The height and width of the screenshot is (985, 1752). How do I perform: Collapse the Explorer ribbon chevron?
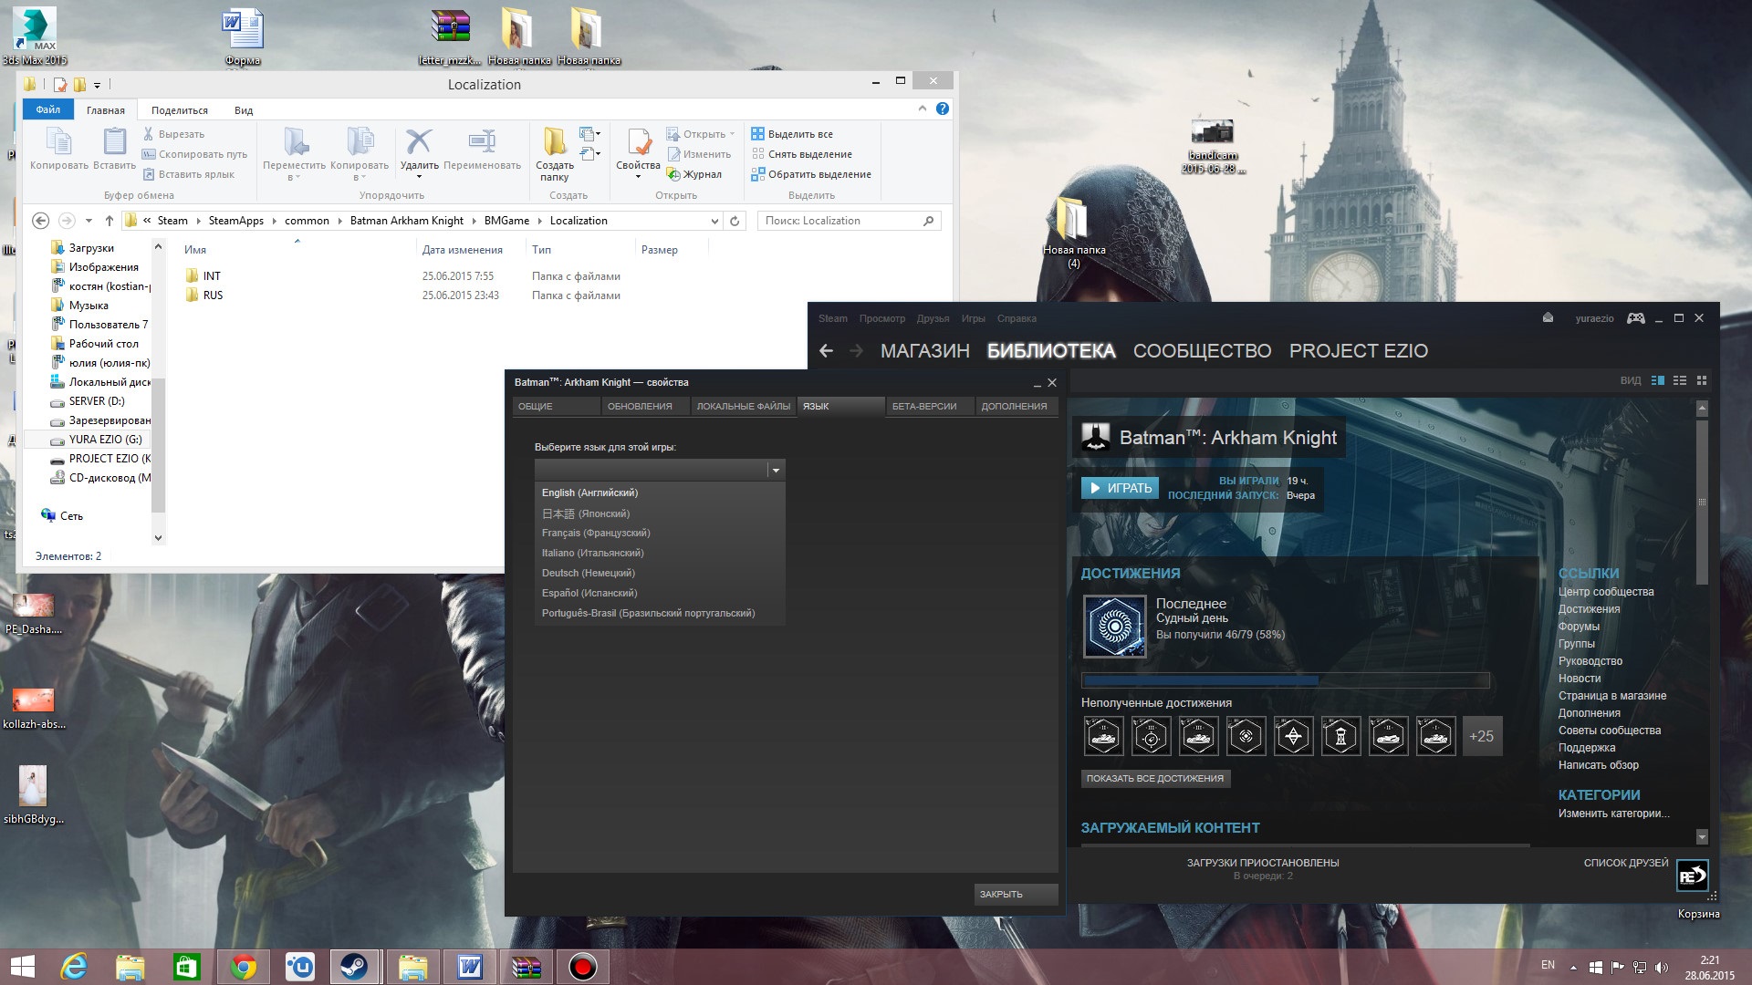923,109
